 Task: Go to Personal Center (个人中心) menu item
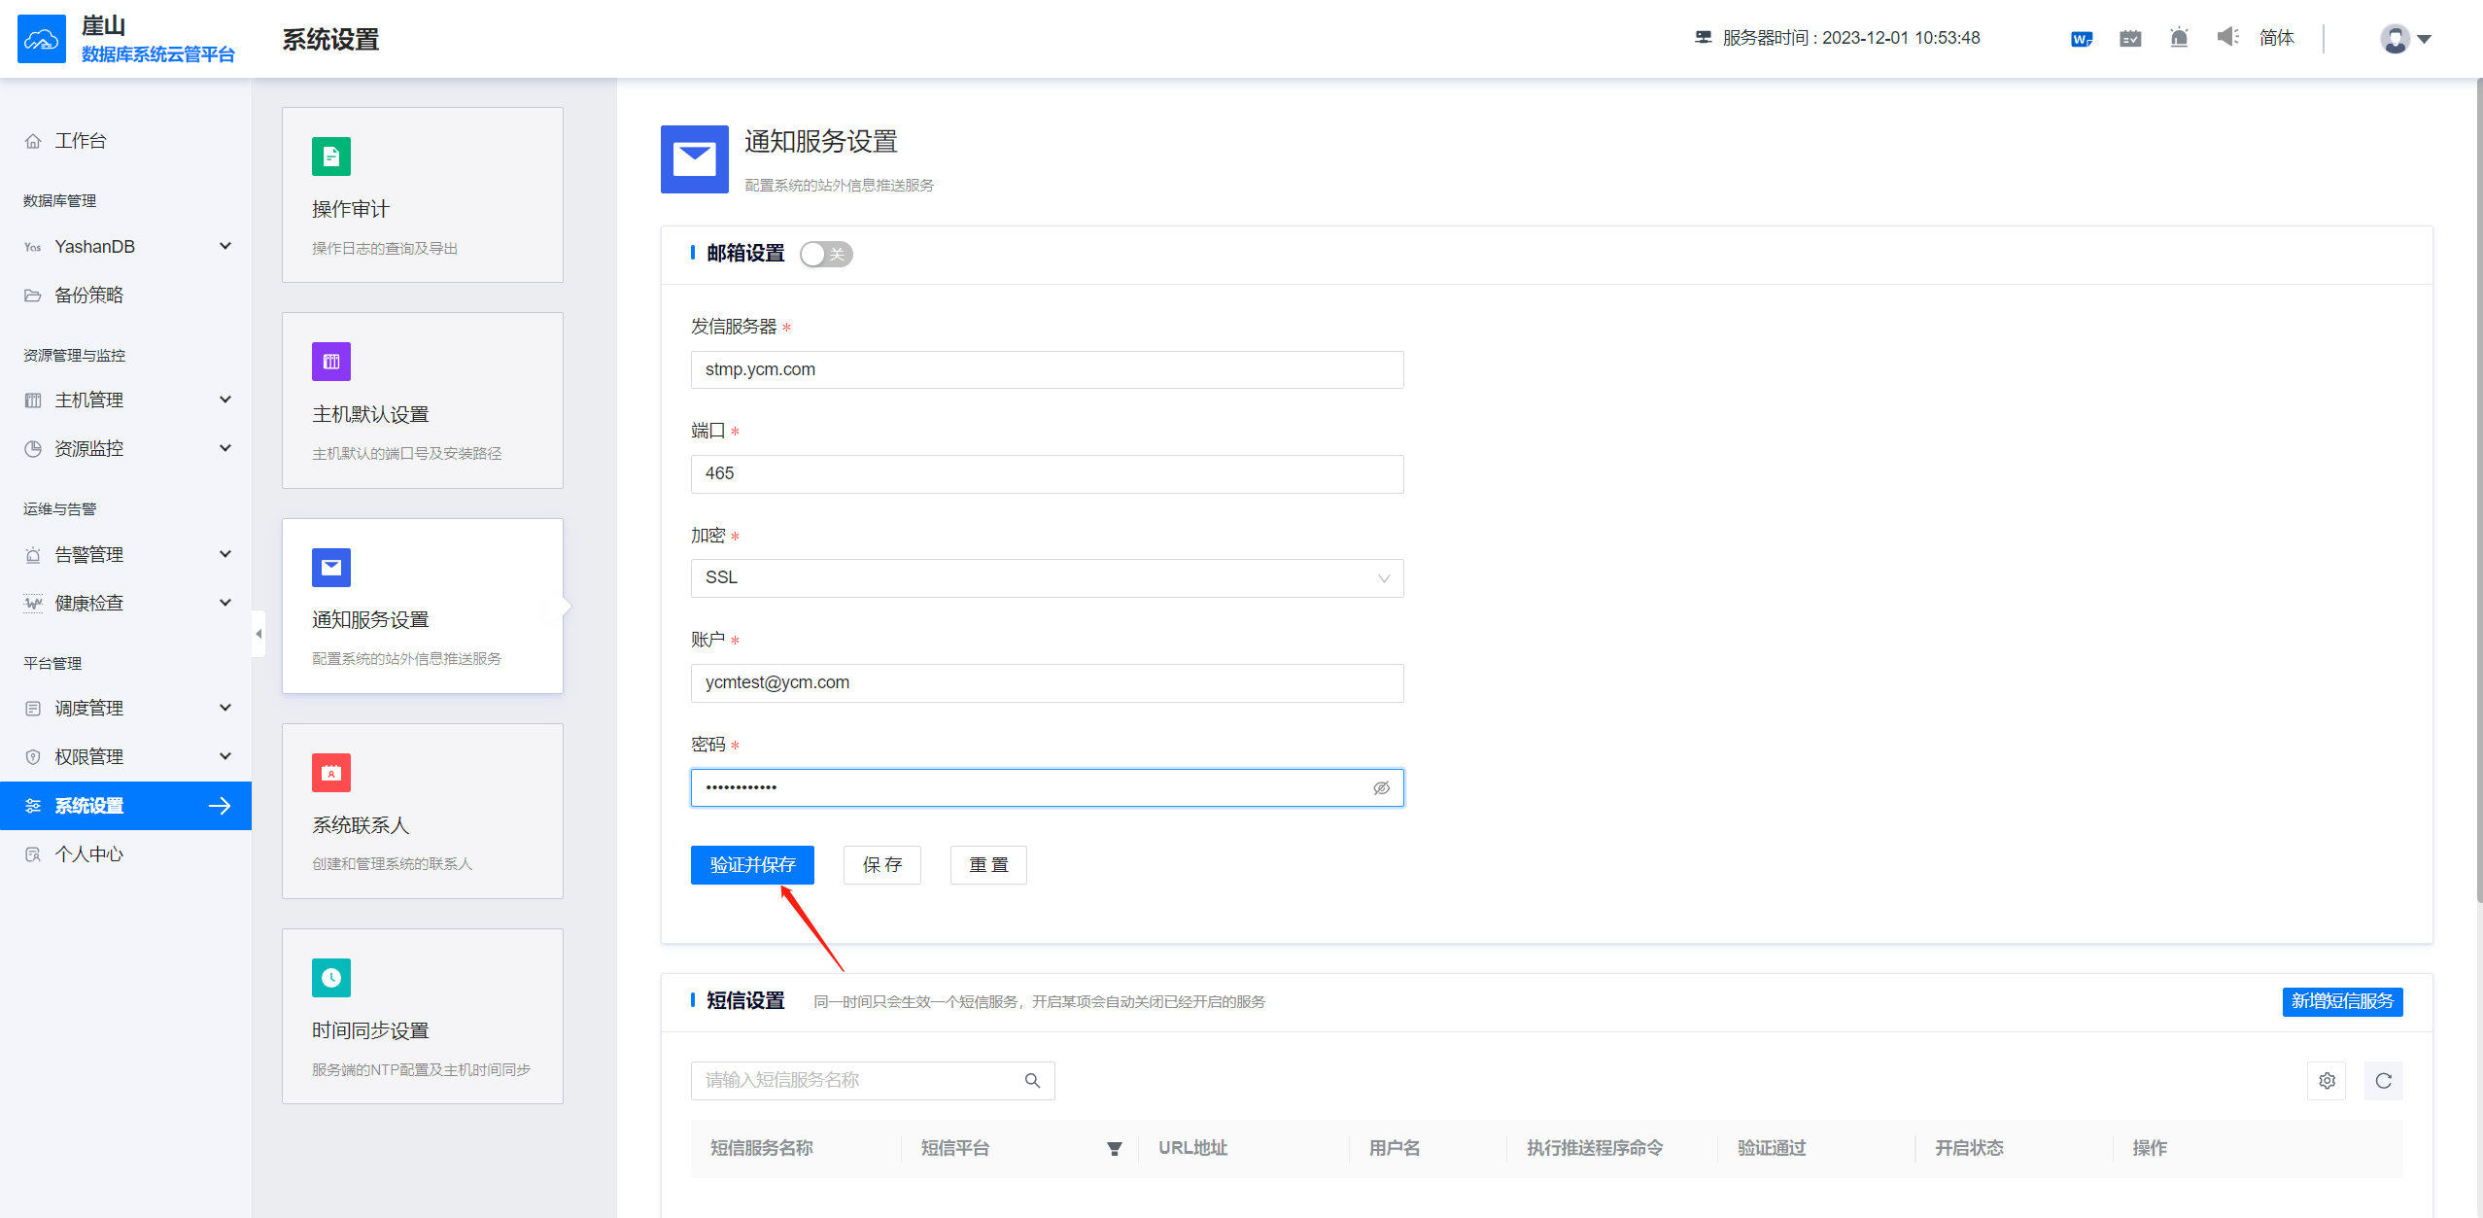click(88, 854)
